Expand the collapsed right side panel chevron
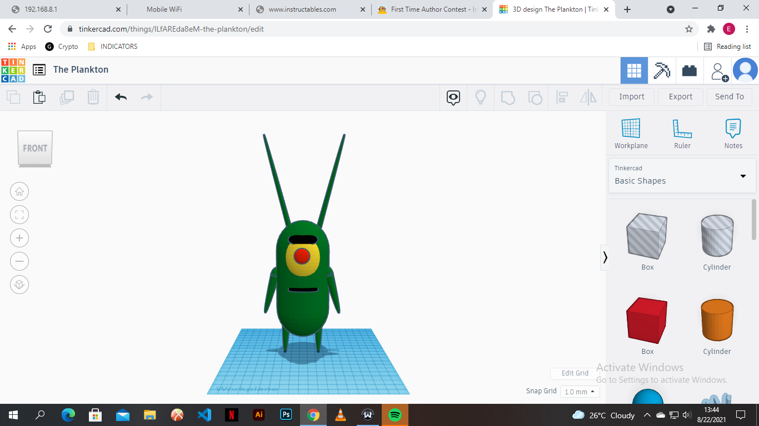This screenshot has height=426, width=759. click(x=605, y=257)
